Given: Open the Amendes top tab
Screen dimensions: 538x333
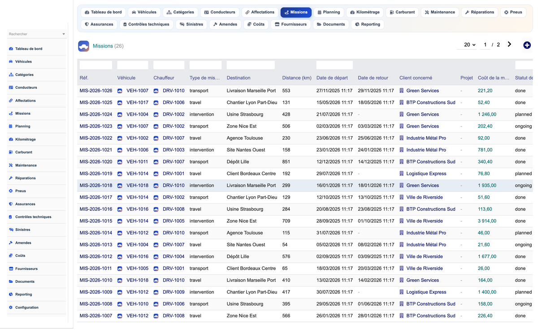Looking at the screenshot, I should click(225, 24).
